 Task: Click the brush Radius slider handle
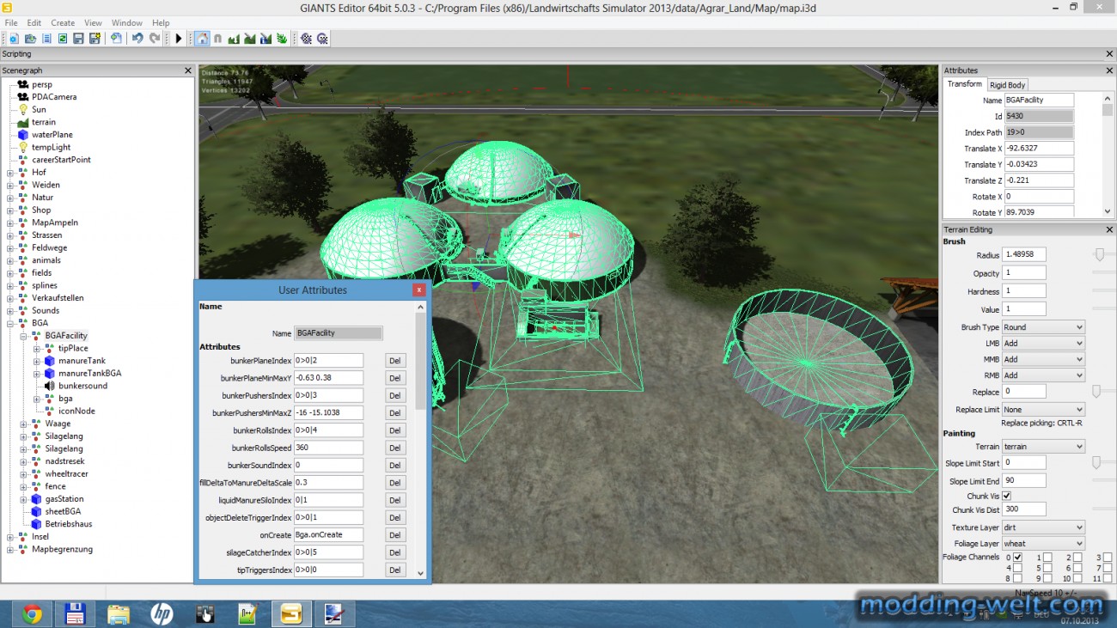pos(1099,254)
